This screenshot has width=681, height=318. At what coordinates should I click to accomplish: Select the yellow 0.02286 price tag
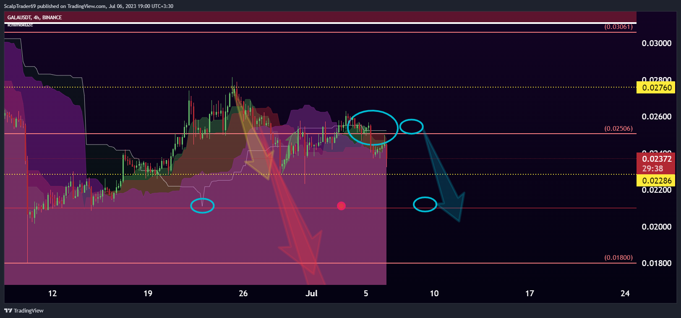point(656,181)
